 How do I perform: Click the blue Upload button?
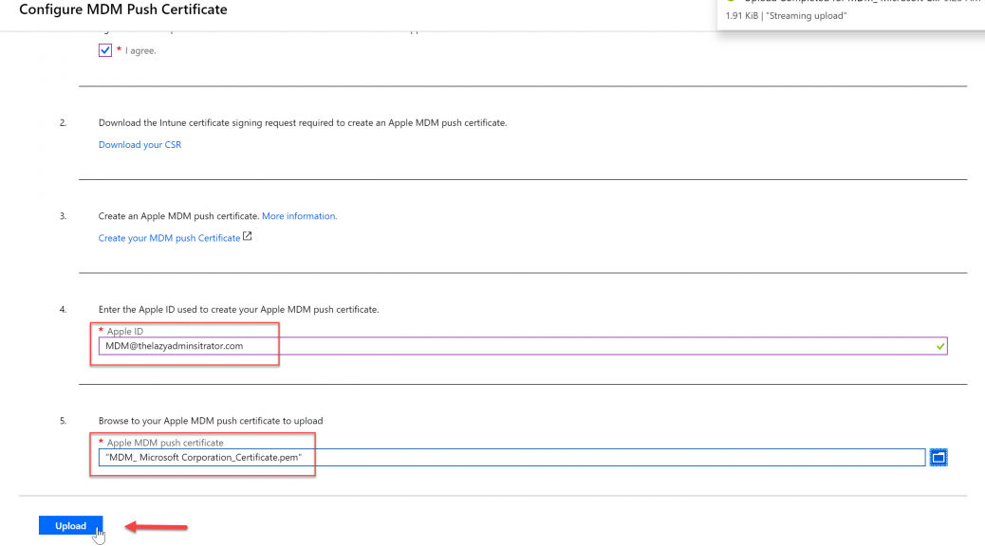point(70,525)
